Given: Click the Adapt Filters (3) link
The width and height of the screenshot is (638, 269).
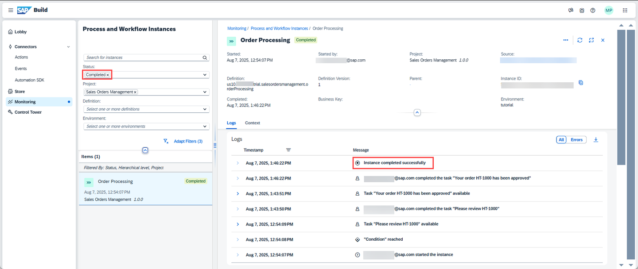Looking at the screenshot, I should (x=188, y=141).
